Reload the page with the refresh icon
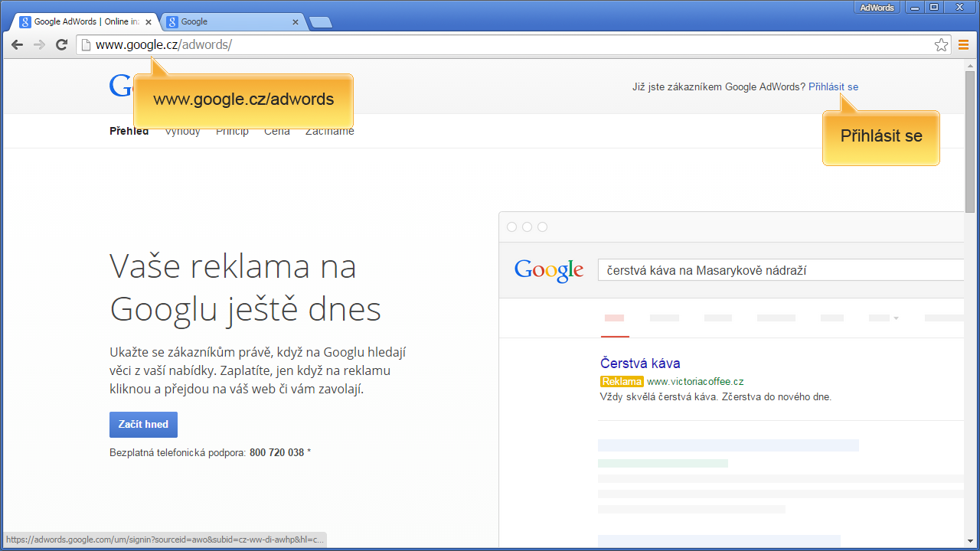980x551 pixels. click(x=62, y=45)
